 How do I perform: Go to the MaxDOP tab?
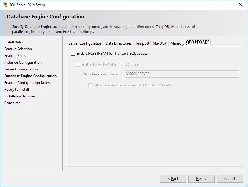tap(159, 43)
